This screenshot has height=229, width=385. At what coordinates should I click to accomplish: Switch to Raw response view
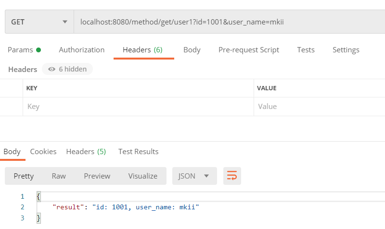pyautogui.click(x=59, y=176)
